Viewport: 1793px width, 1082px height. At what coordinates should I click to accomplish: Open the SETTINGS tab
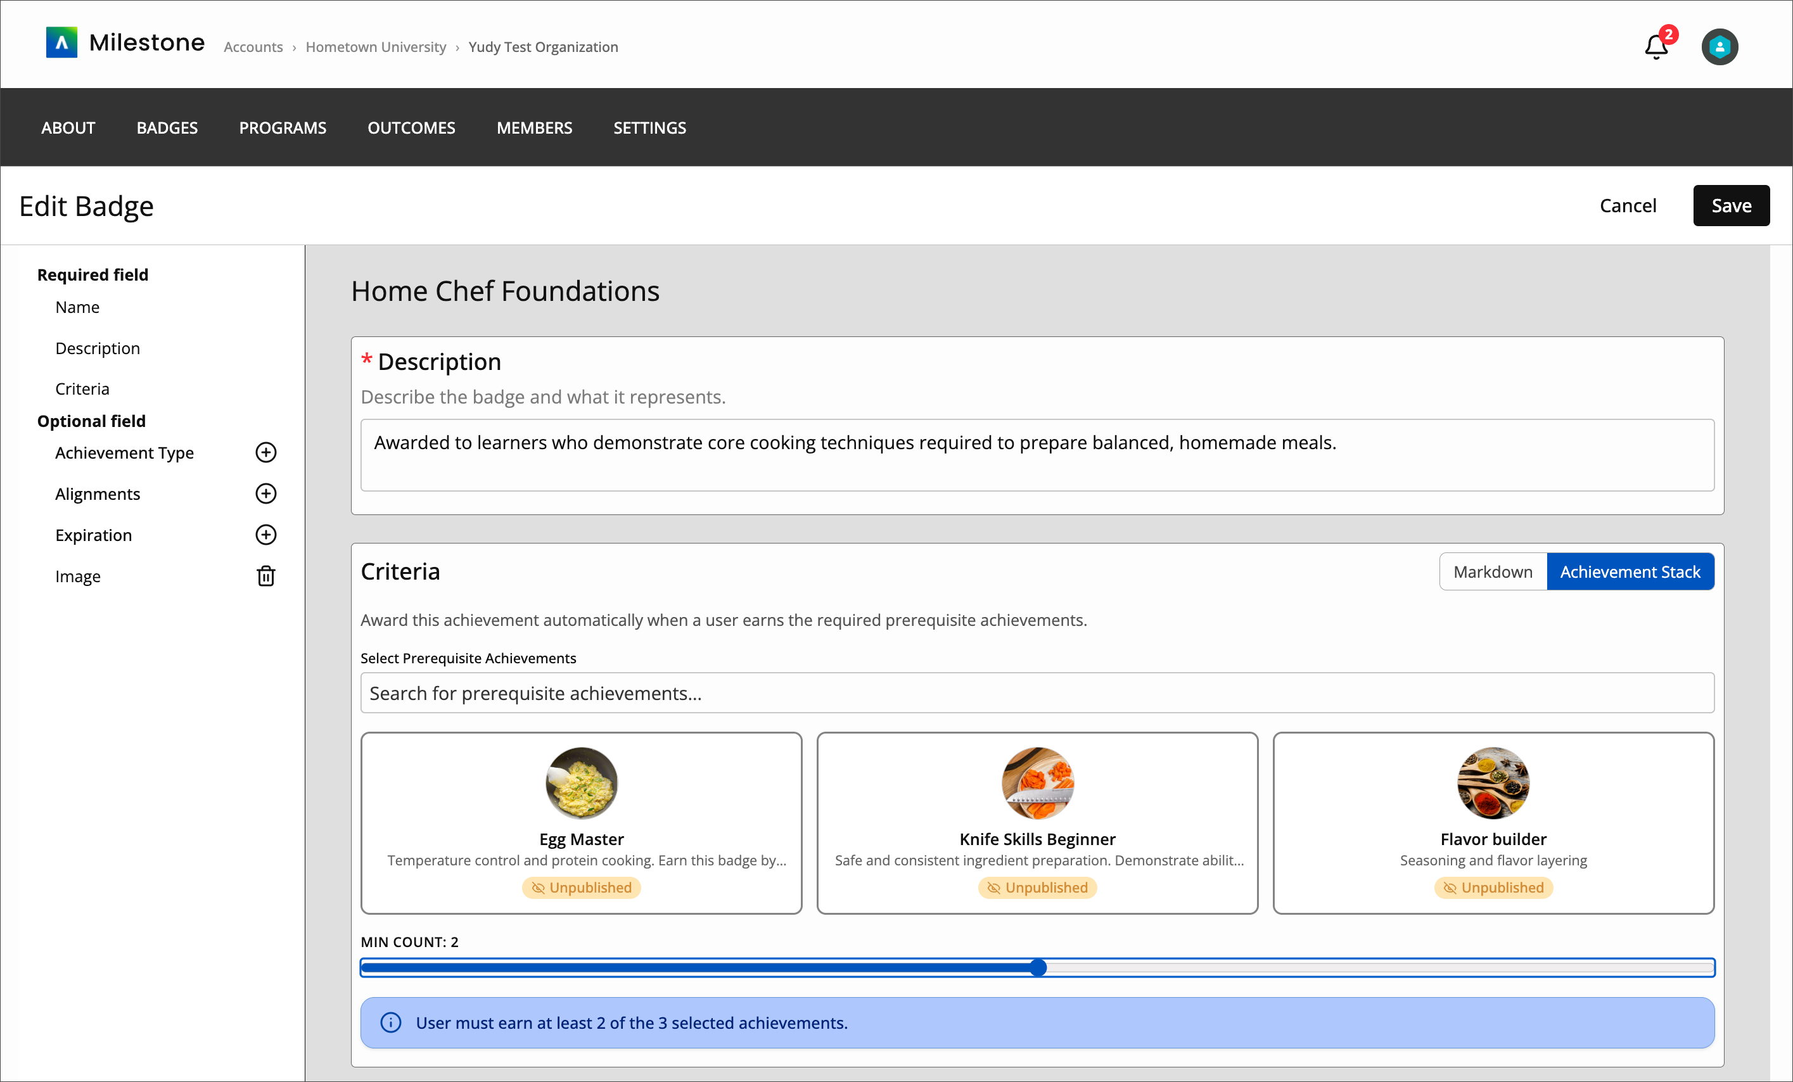(649, 127)
